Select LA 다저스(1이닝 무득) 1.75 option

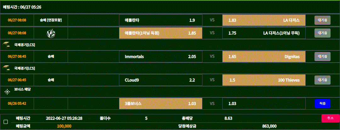pos(264,33)
